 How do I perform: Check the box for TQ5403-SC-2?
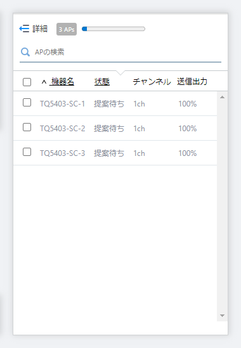coord(27,127)
